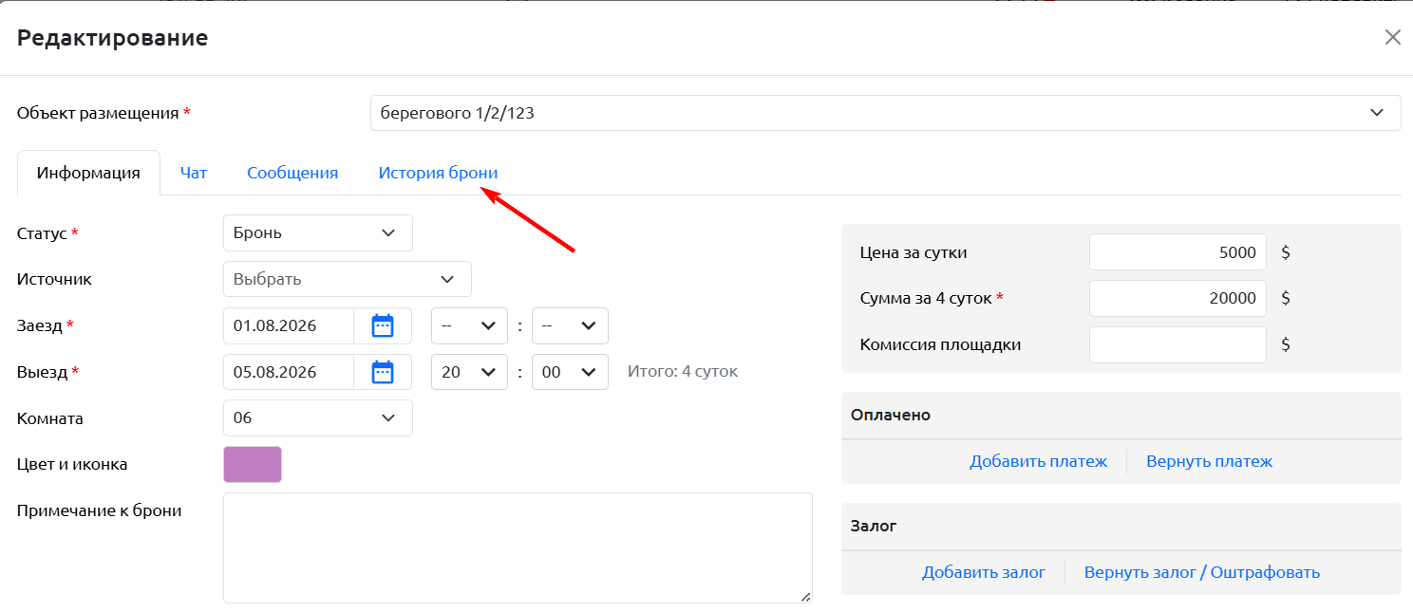Select check-in minutes dropdown
Screen dimensions: 1413x612
click(x=570, y=325)
